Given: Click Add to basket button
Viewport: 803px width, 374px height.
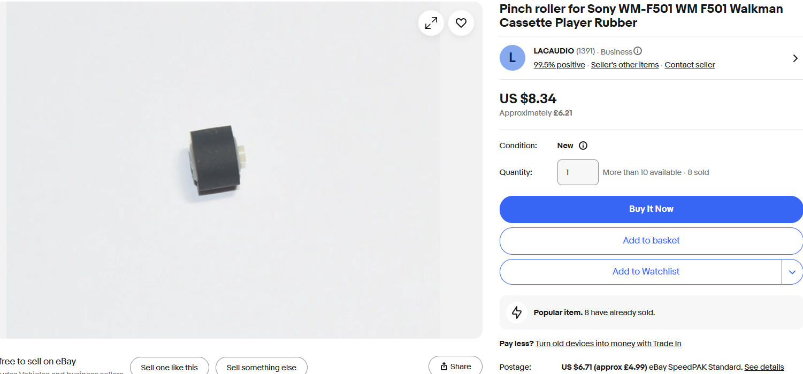Looking at the screenshot, I should coord(651,241).
